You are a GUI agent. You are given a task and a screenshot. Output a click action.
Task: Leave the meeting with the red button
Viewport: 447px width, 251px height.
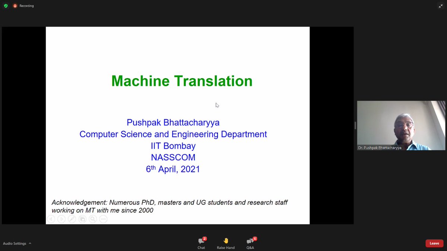(434, 243)
